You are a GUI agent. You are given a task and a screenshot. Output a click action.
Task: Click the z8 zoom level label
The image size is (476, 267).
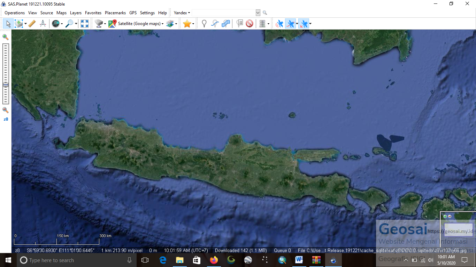pyautogui.click(x=6, y=119)
